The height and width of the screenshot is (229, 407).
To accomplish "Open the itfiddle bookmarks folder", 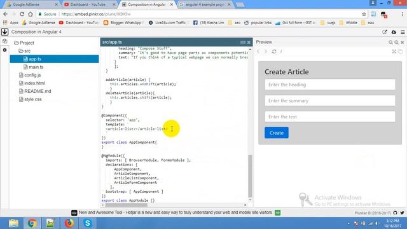I will tap(348, 23).
